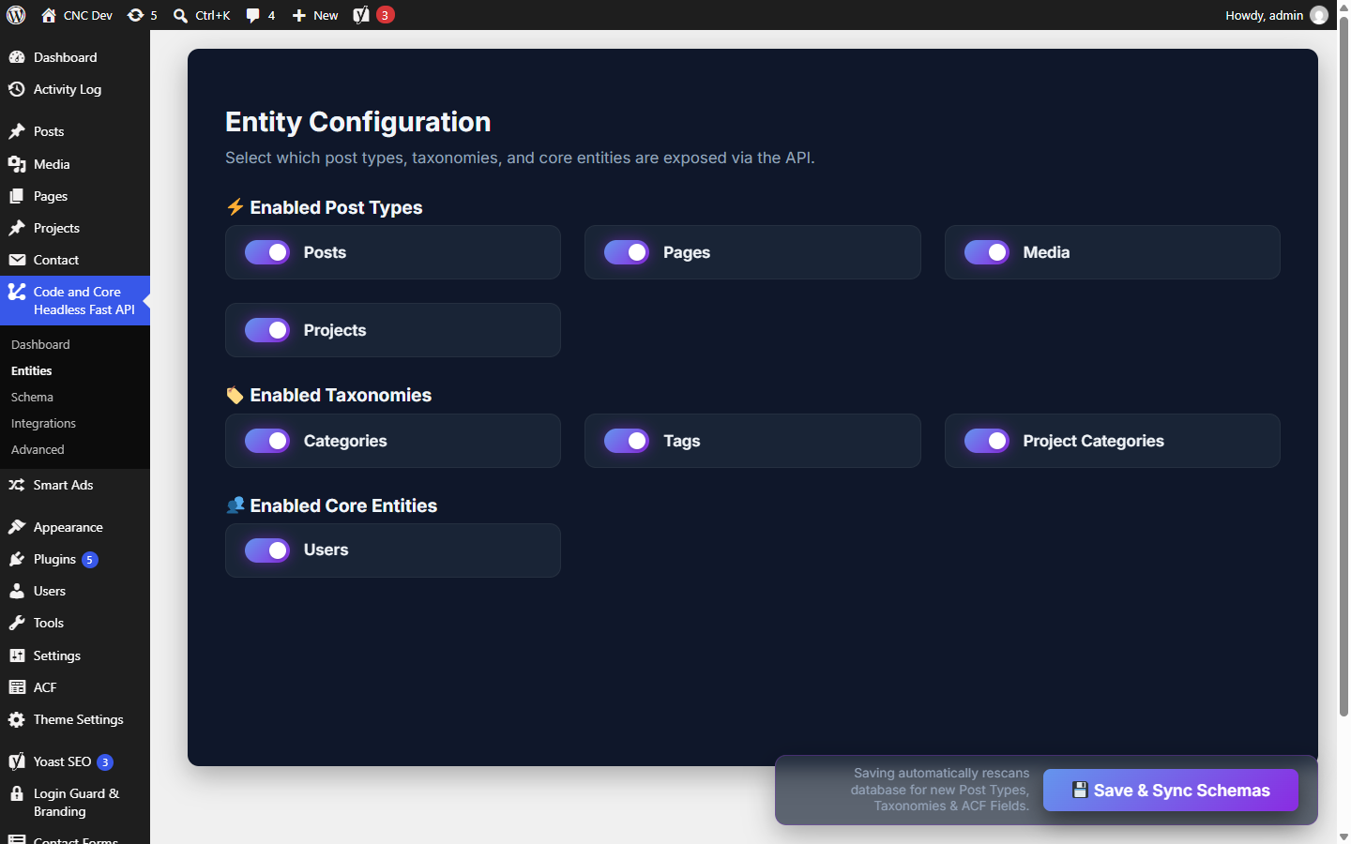1351x844 pixels.
Task: Open the comments bubble icon
Action: 252,15
